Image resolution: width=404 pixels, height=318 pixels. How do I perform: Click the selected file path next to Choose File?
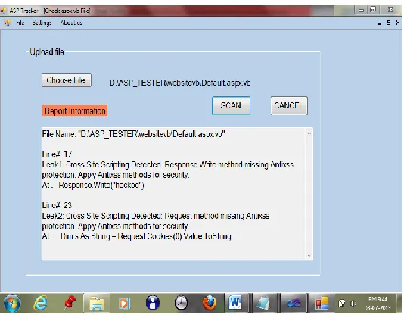[180, 83]
